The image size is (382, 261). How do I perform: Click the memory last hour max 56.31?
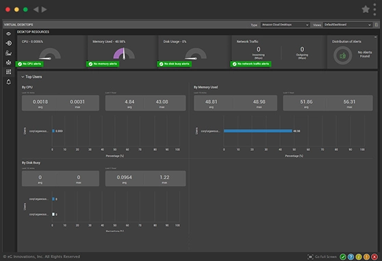coord(349,102)
